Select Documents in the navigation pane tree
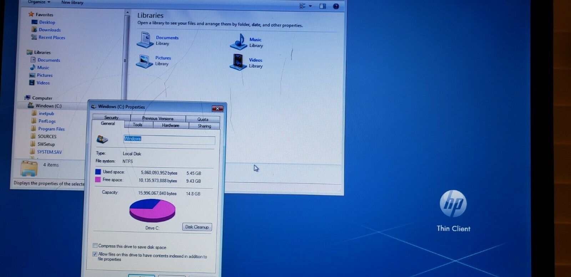The height and width of the screenshot is (277, 571). click(x=49, y=60)
